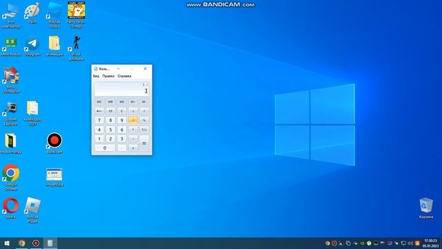442x249 pixels.
Task: Select the Bandicam desktop shortcut
Action: 55,143
